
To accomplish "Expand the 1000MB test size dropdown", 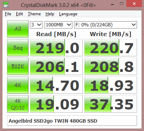I will pyautogui.click(x=58, y=25).
